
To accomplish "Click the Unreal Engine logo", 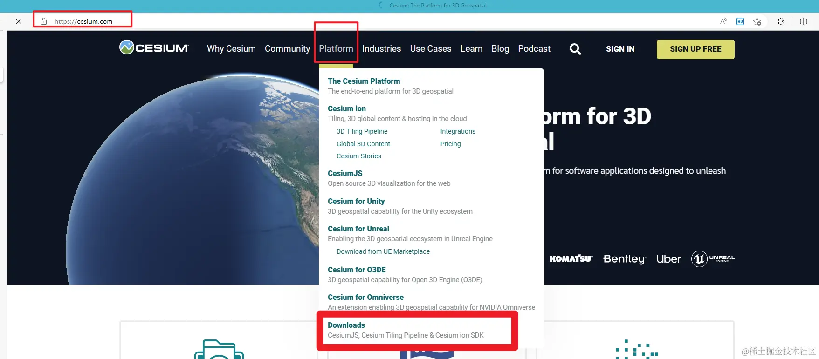I will coord(713,258).
